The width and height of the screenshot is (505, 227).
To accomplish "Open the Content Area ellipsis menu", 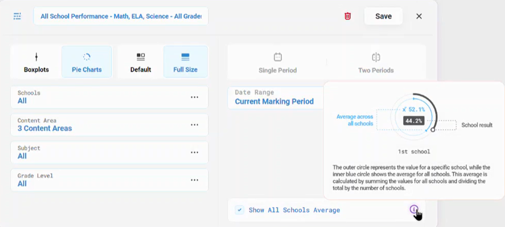I will [x=195, y=125].
